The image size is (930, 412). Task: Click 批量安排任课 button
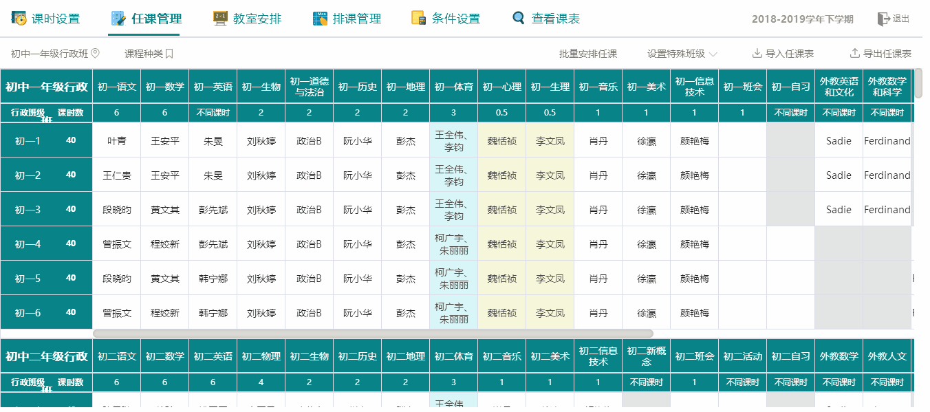tap(588, 54)
